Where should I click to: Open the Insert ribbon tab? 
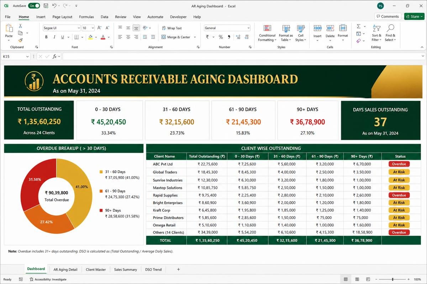coord(41,17)
